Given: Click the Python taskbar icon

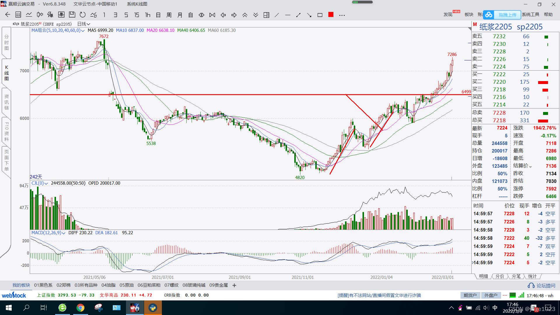Looking at the screenshot, I should (153, 308).
